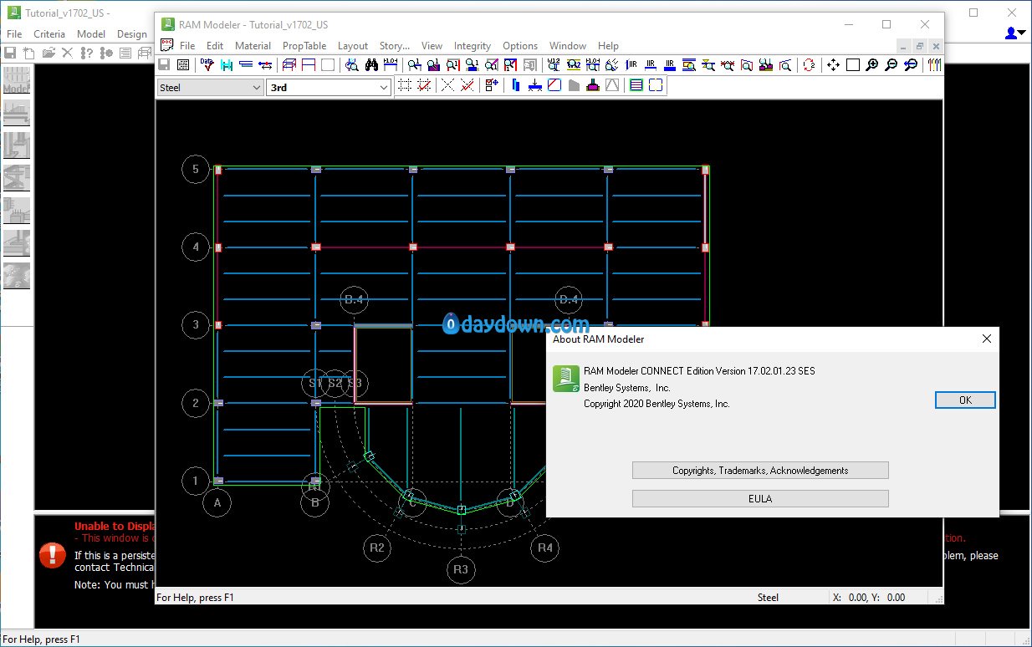Click the W12 size query icon
This screenshot has width=1032, height=647.
point(554,65)
